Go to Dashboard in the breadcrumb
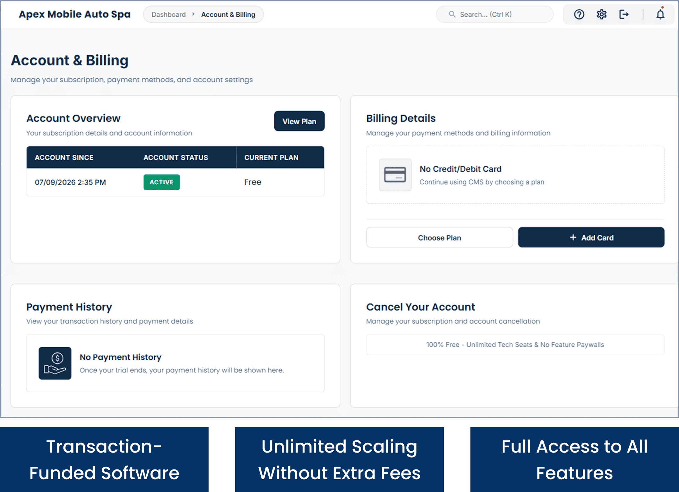This screenshot has width=679, height=492. point(168,14)
